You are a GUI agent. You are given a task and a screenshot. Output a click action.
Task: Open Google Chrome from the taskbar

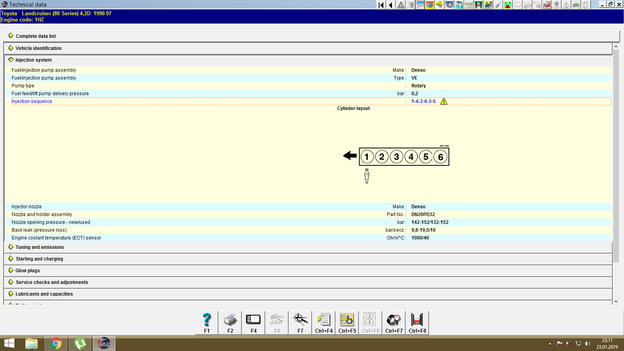point(55,343)
